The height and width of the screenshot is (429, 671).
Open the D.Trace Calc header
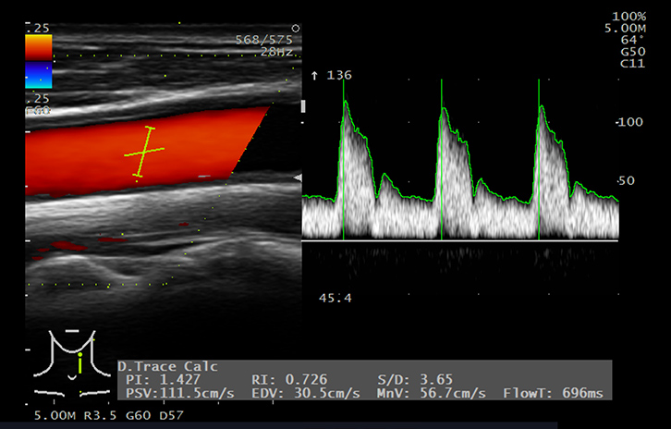tap(168, 366)
